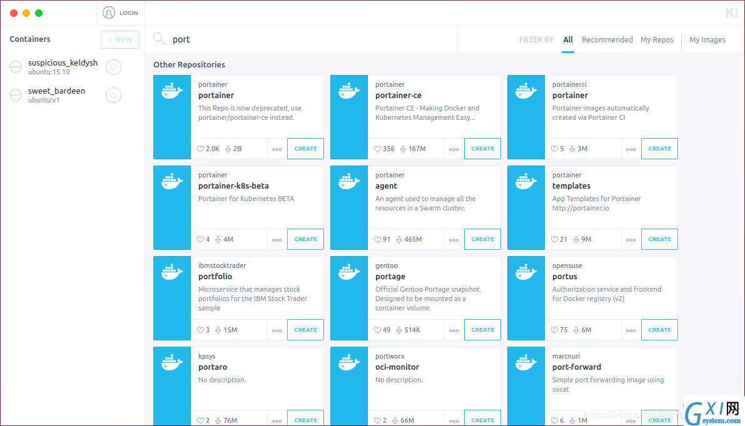The image size is (745, 426).
Task: Open more options for portainerci/portainer
Action: [631, 149]
